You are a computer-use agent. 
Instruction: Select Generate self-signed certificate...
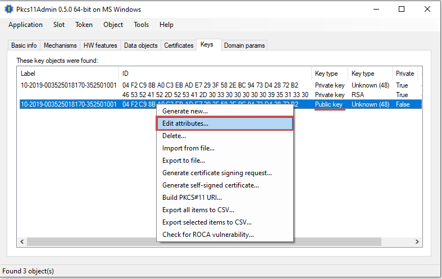click(x=225, y=185)
